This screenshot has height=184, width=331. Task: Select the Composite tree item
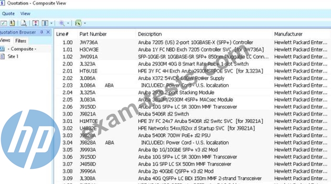(22, 49)
